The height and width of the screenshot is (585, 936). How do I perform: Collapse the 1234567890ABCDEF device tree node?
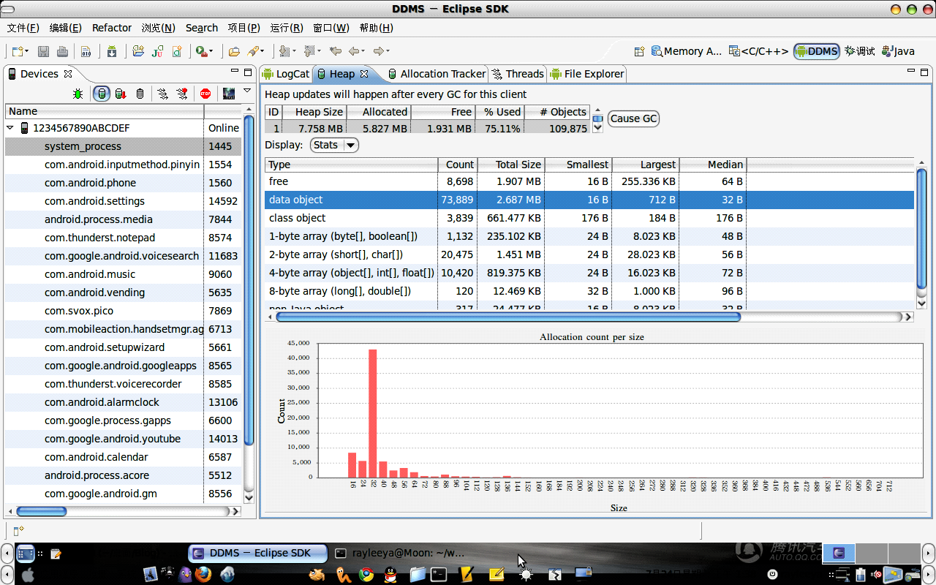[x=11, y=128]
